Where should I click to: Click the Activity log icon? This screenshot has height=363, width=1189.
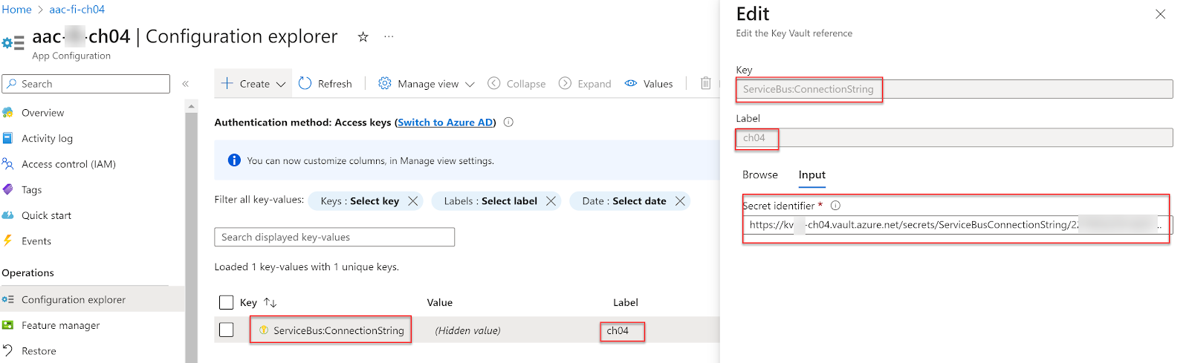7,138
